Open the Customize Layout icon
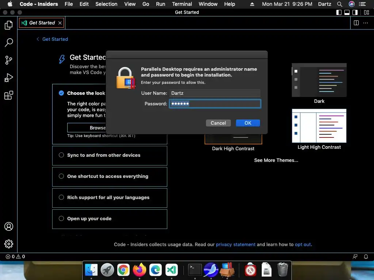This screenshot has height=280, width=374. [x=367, y=12]
